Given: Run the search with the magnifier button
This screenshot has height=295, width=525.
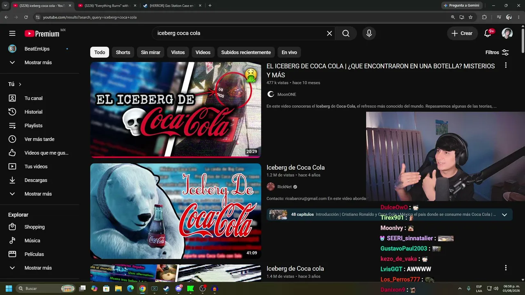Looking at the screenshot, I should pos(346,33).
